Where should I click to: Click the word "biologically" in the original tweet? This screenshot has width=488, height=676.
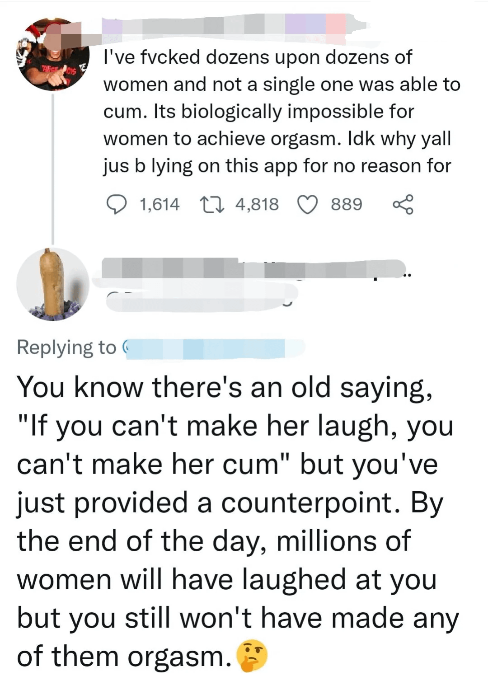click(x=231, y=112)
